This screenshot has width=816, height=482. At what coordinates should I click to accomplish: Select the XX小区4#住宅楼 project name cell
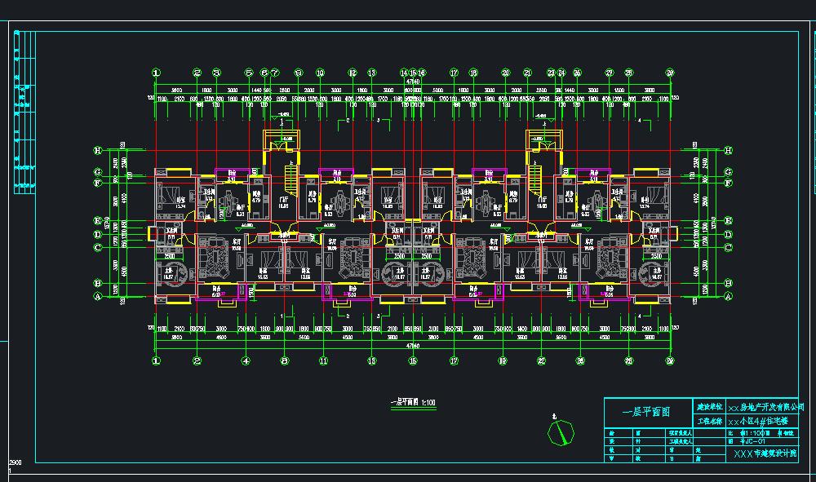758,421
